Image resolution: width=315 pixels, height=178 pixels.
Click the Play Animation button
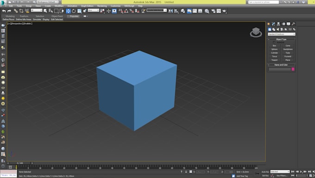pyautogui.click(x=301, y=172)
